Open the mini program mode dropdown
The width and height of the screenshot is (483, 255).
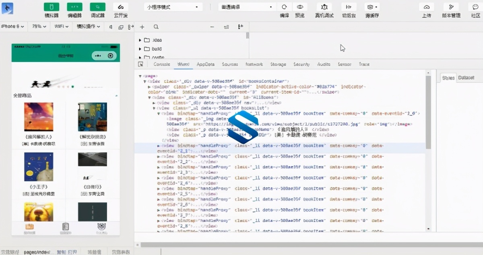coord(173,7)
